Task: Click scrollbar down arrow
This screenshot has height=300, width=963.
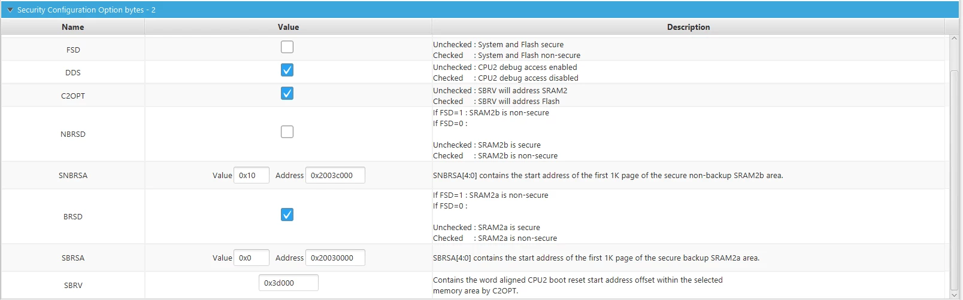Action: [x=954, y=295]
